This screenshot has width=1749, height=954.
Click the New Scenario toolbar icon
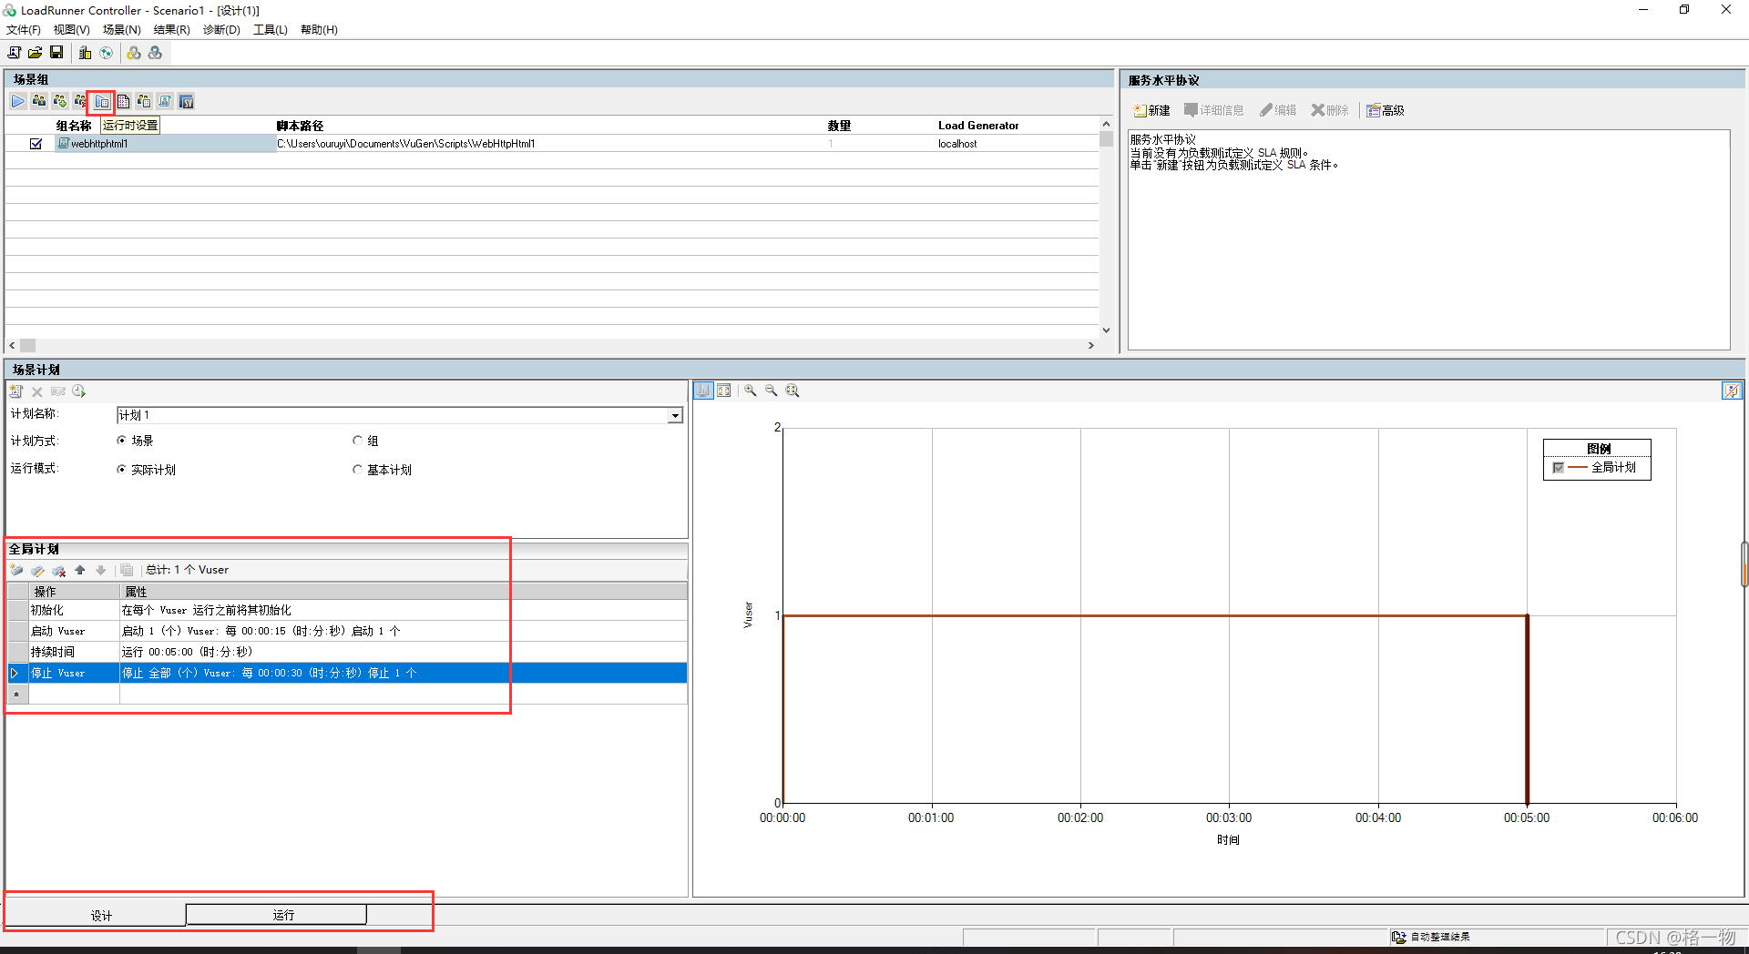click(x=15, y=53)
